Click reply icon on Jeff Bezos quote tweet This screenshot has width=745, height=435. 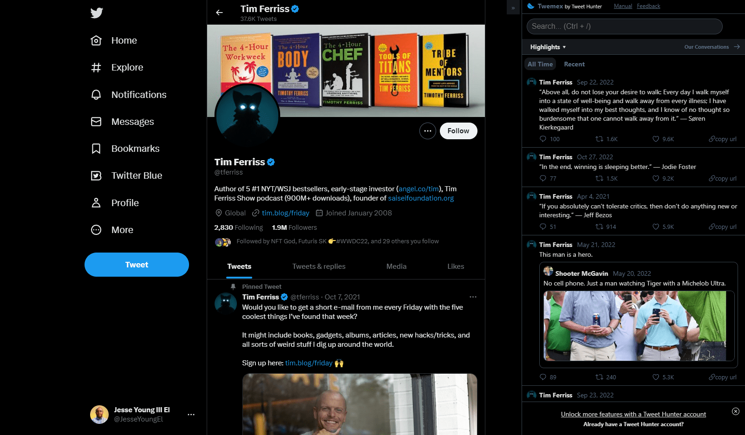tap(543, 227)
